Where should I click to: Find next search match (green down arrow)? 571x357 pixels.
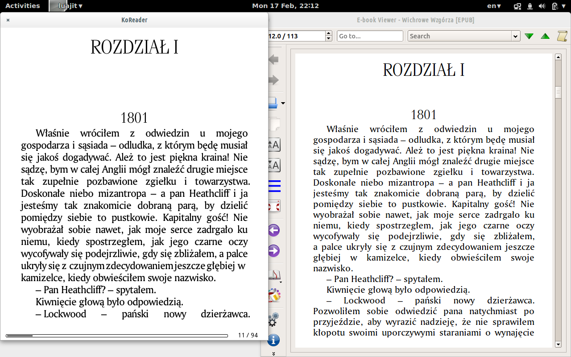pyautogui.click(x=529, y=36)
